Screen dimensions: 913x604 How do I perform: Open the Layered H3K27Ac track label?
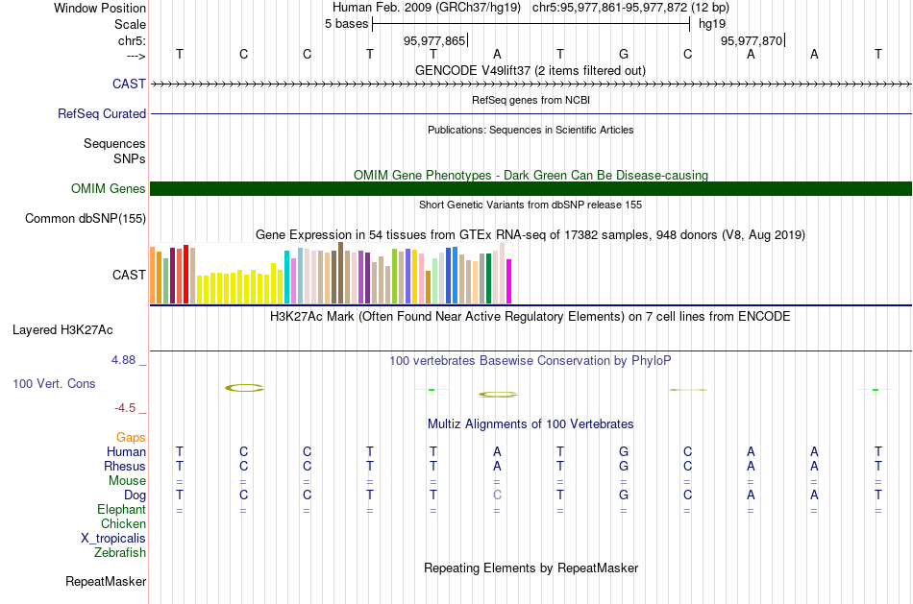tap(62, 330)
